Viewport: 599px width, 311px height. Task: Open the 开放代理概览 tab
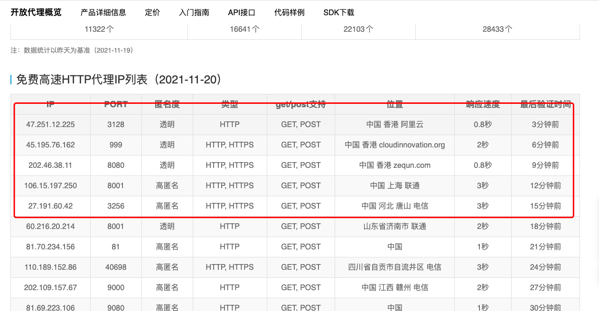click(x=36, y=12)
